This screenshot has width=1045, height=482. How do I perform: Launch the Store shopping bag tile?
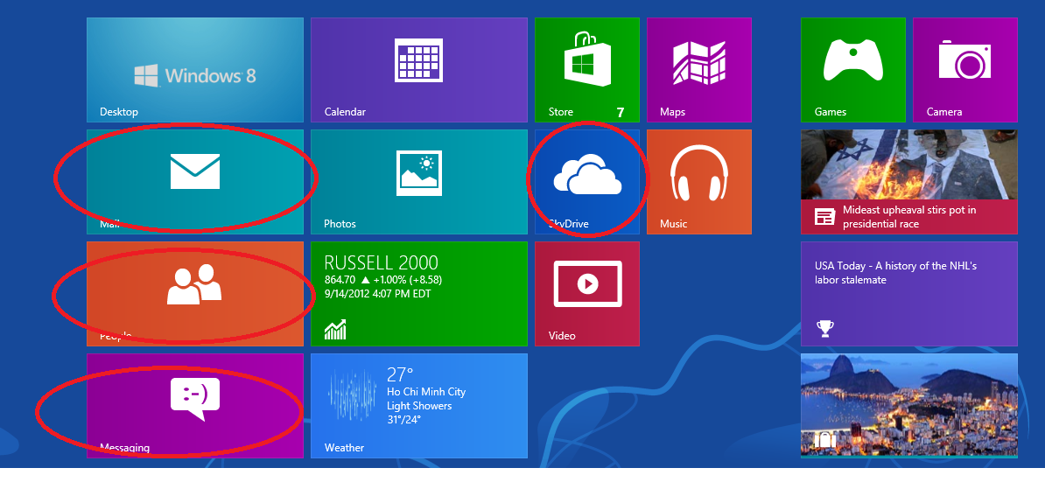tap(586, 70)
